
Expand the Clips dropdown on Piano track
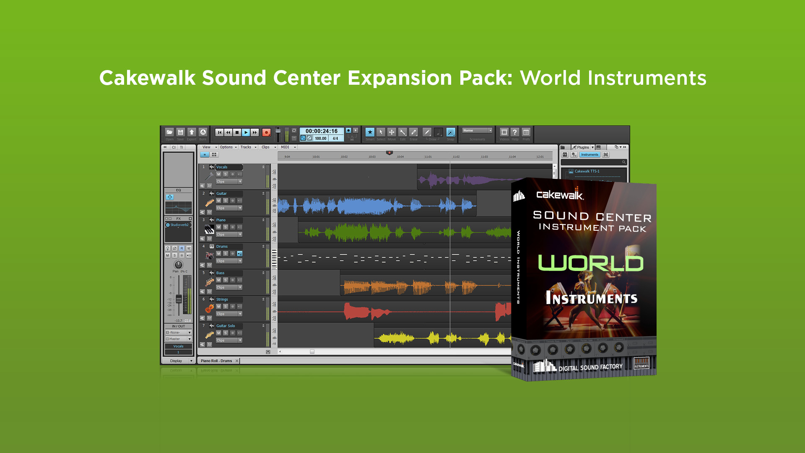pyautogui.click(x=240, y=234)
